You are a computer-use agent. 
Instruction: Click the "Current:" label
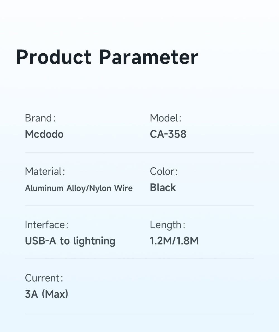[44, 278]
